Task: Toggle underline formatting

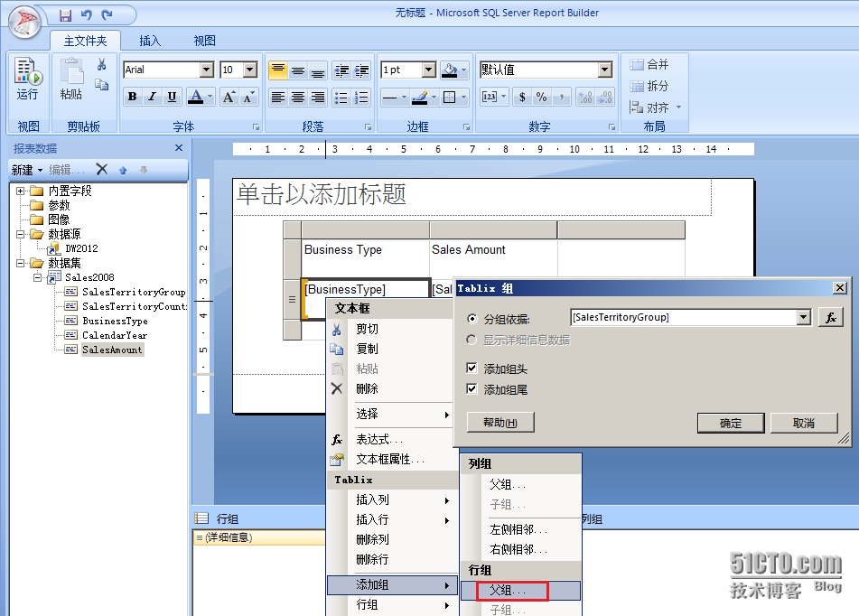Action: point(172,97)
